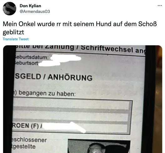Click the "ROEN (F) /" vehicle text
Screen dimensions: 165x153
(x=27, y=126)
